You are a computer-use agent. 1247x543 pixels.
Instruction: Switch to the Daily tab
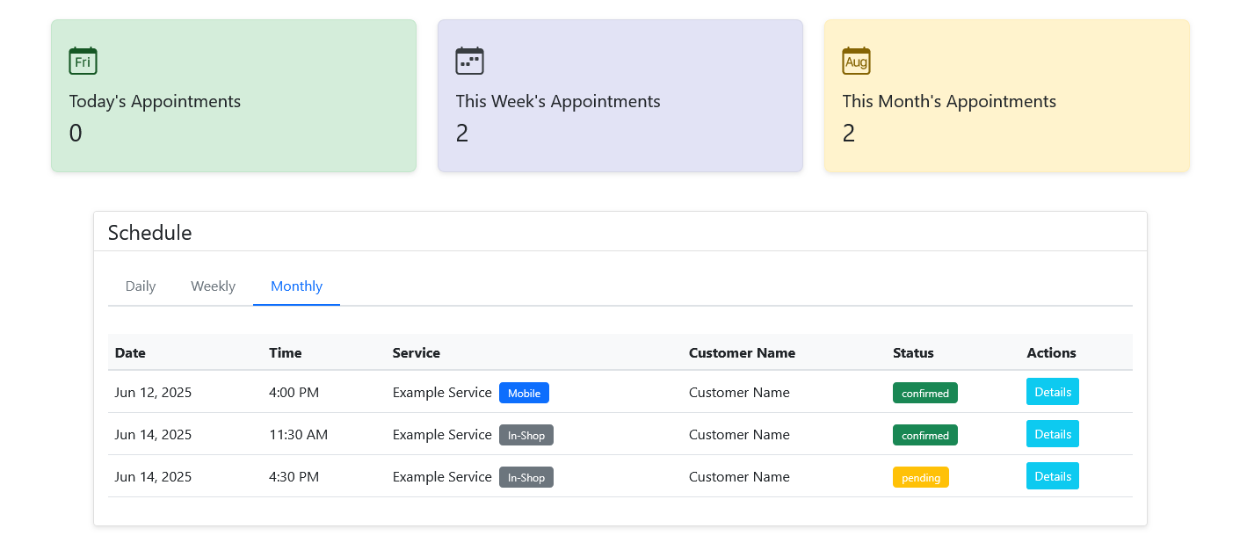(x=141, y=286)
